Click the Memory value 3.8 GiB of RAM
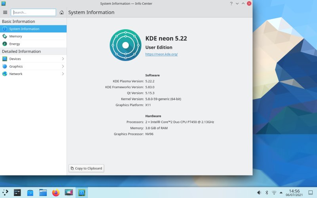The width and height of the screenshot is (317, 198). (157, 128)
